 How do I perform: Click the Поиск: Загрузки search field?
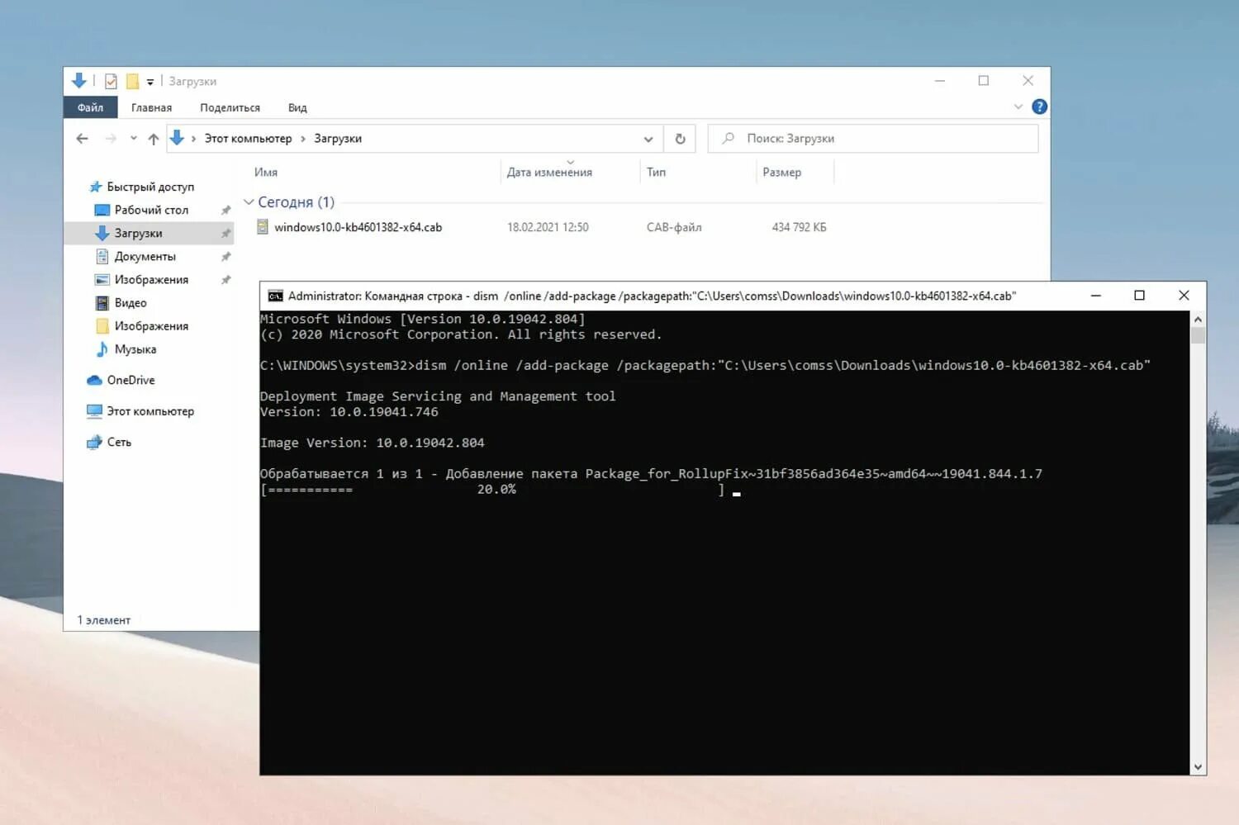(x=873, y=139)
